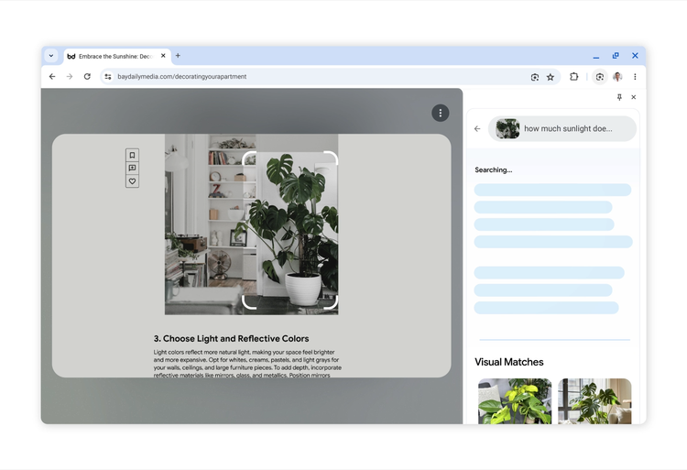The image size is (687, 470).
Task: Click the bookmark icon beside the article image
Action: [x=132, y=156]
